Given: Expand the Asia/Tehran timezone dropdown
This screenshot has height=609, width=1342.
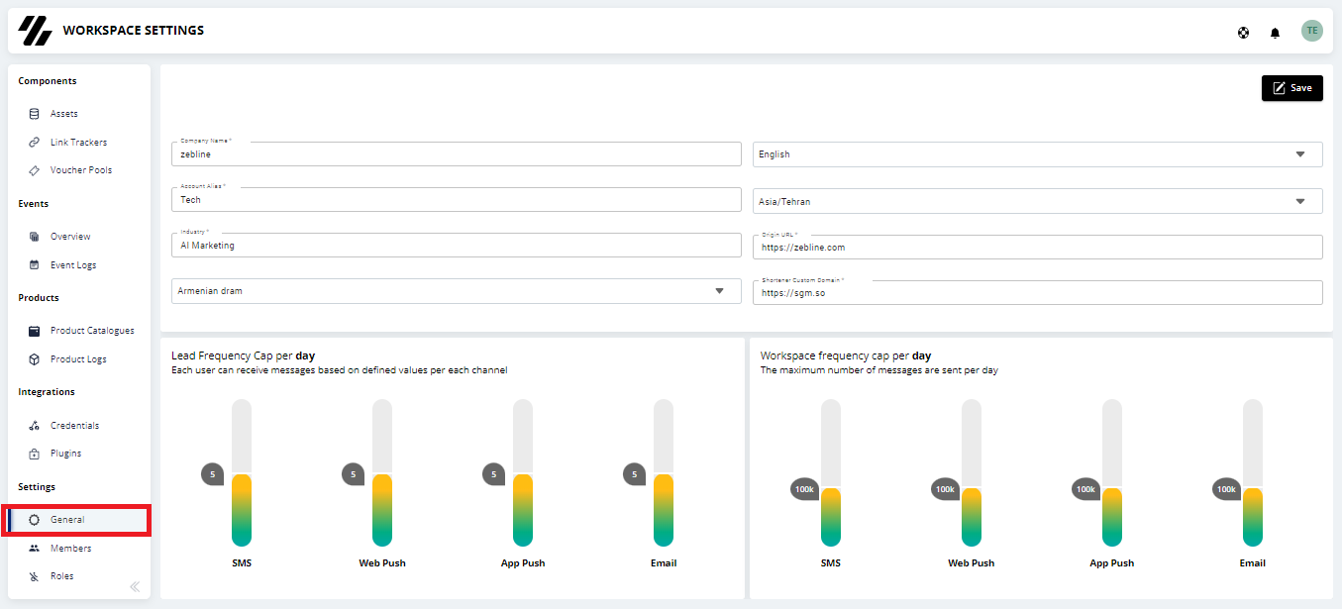Looking at the screenshot, I should [x=1037, y=201].
